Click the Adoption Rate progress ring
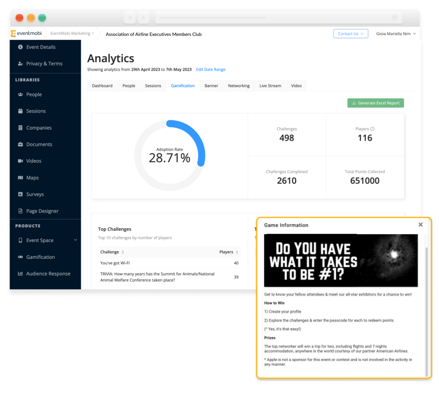 (x=170, y=156)
